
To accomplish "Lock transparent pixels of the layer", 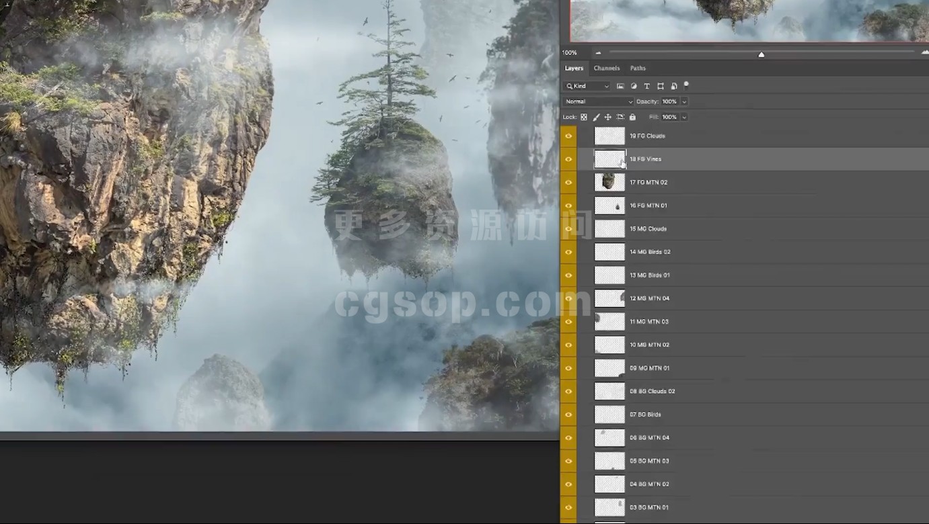I will point(584,117).
